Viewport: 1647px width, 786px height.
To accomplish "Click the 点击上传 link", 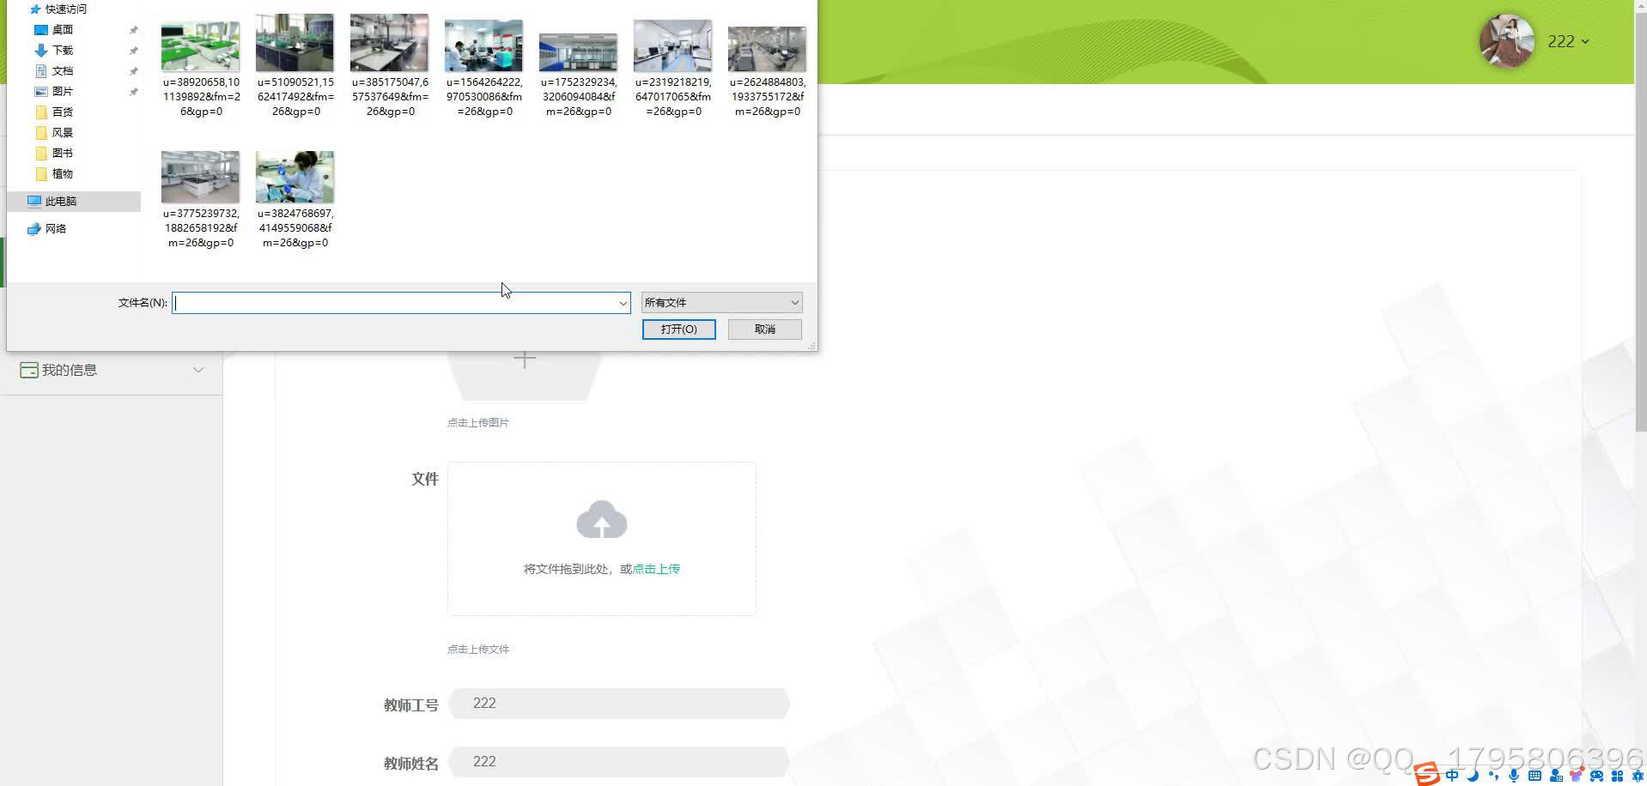I will pos(656,569).
